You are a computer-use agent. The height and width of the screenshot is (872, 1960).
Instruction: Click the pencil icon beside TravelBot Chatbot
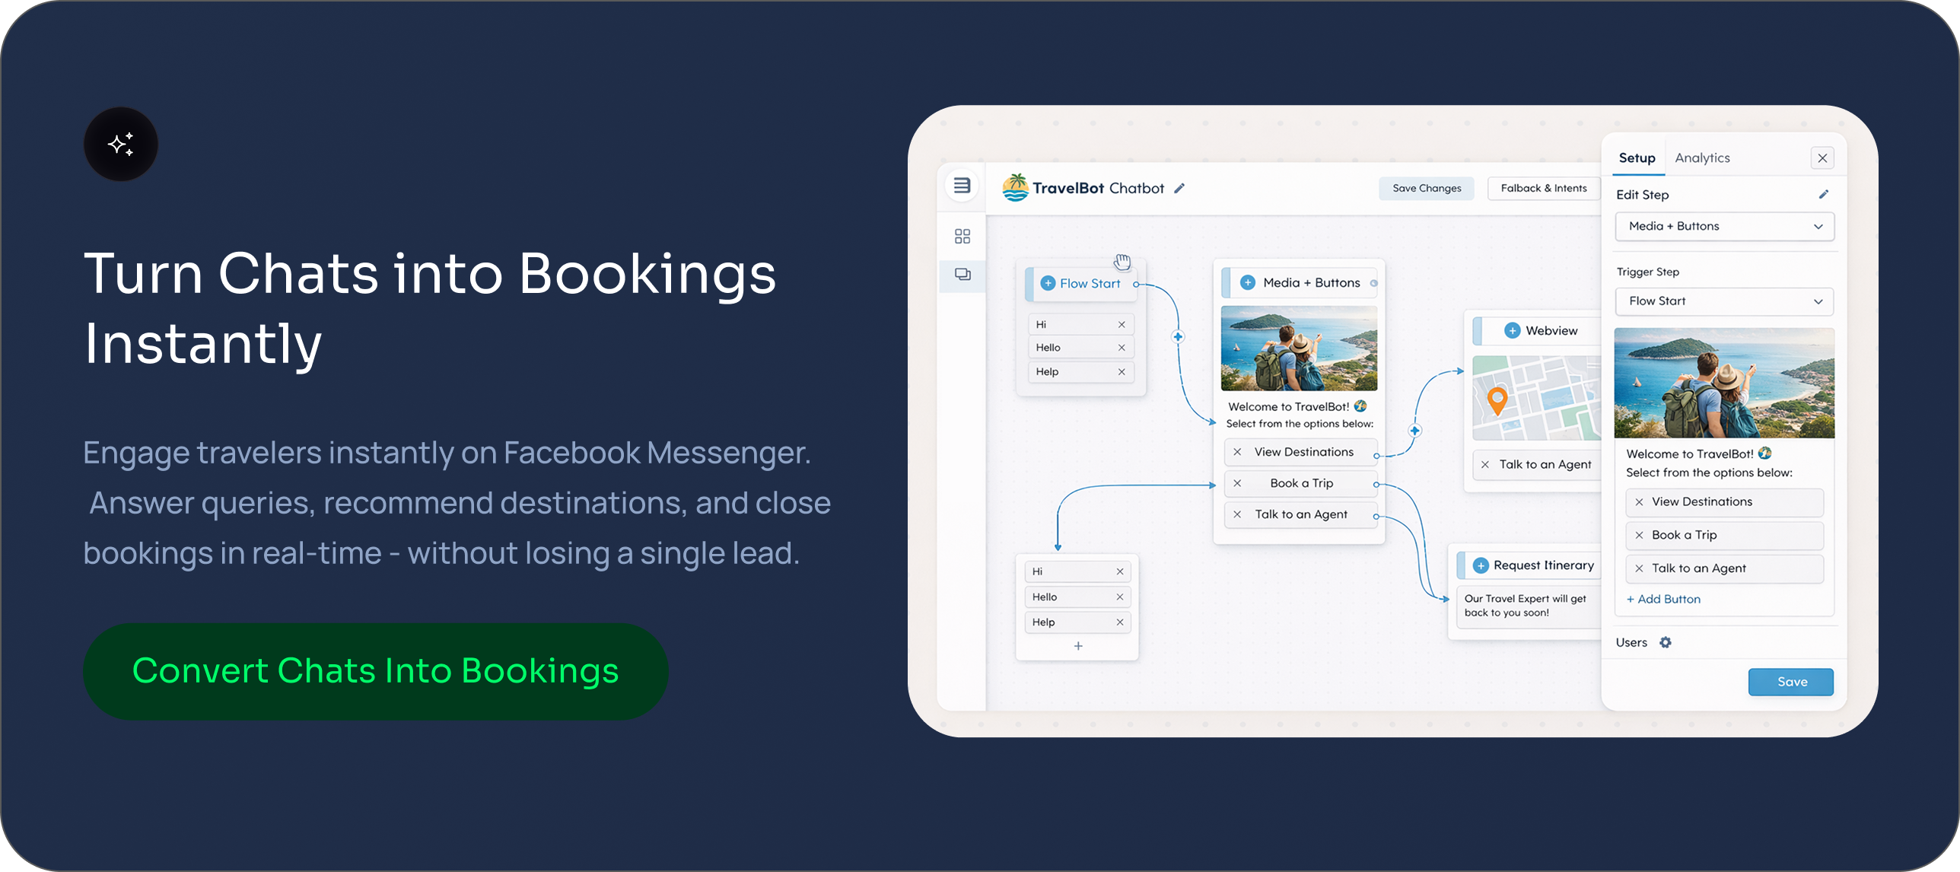pos(1179,188)
